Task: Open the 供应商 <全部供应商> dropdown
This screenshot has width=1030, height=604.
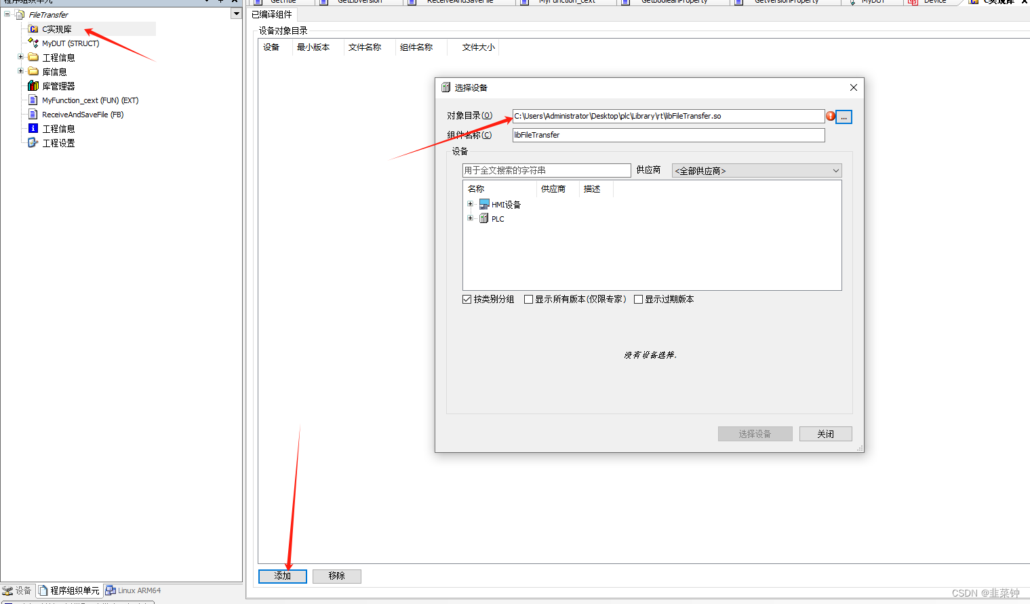Action: click(757, 171)
